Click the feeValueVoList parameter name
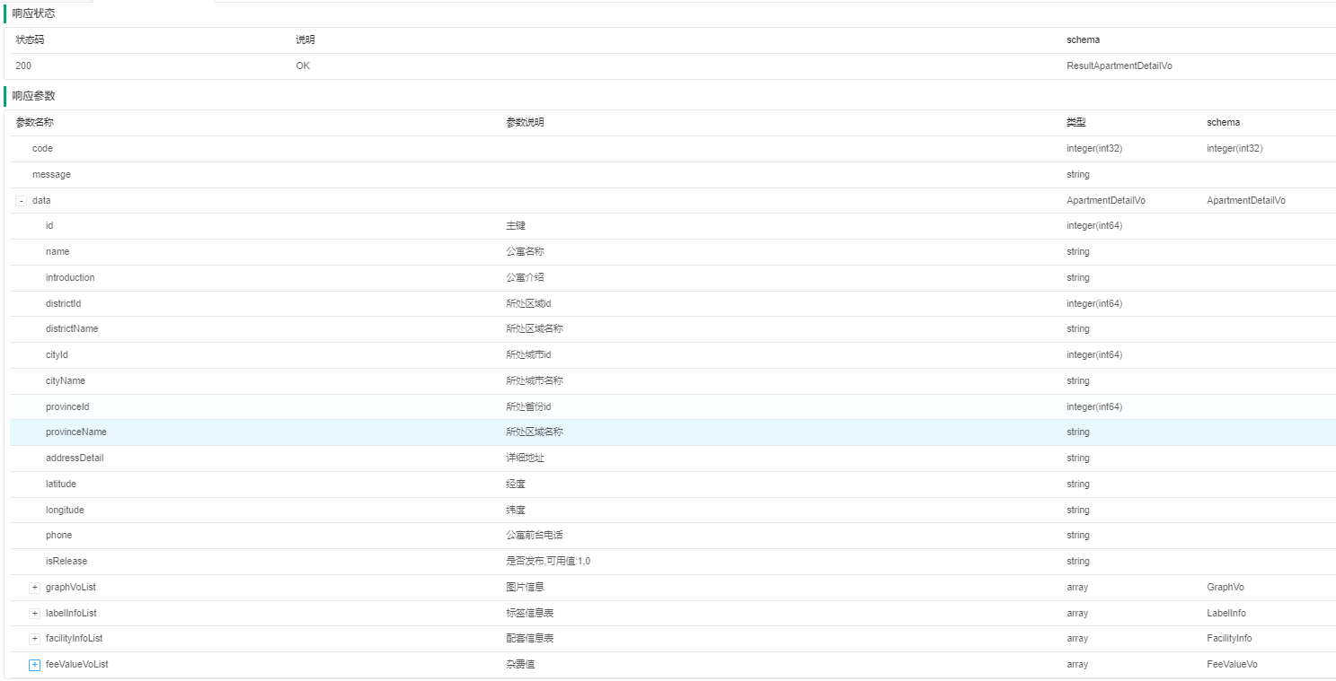The height and width of the screenshot is (681, 1336). (77, 665)
